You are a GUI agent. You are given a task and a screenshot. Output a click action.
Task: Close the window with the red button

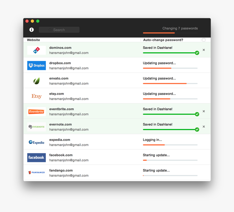pos(27,21)
